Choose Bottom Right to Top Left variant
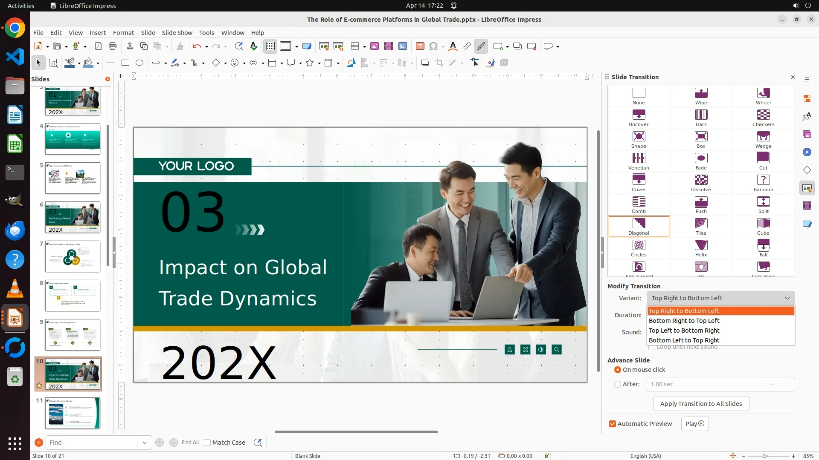 coord(684,321)
